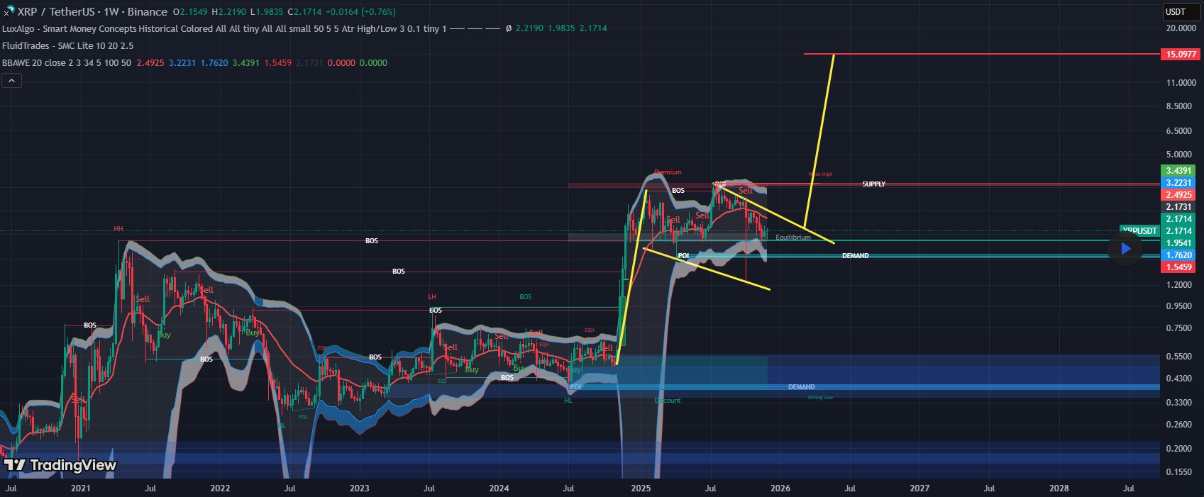This screenshot has height=497, width=1204.
Task: Open the USDT currency dropdown
Action: pyautogui.click(x=1180, y=11)
